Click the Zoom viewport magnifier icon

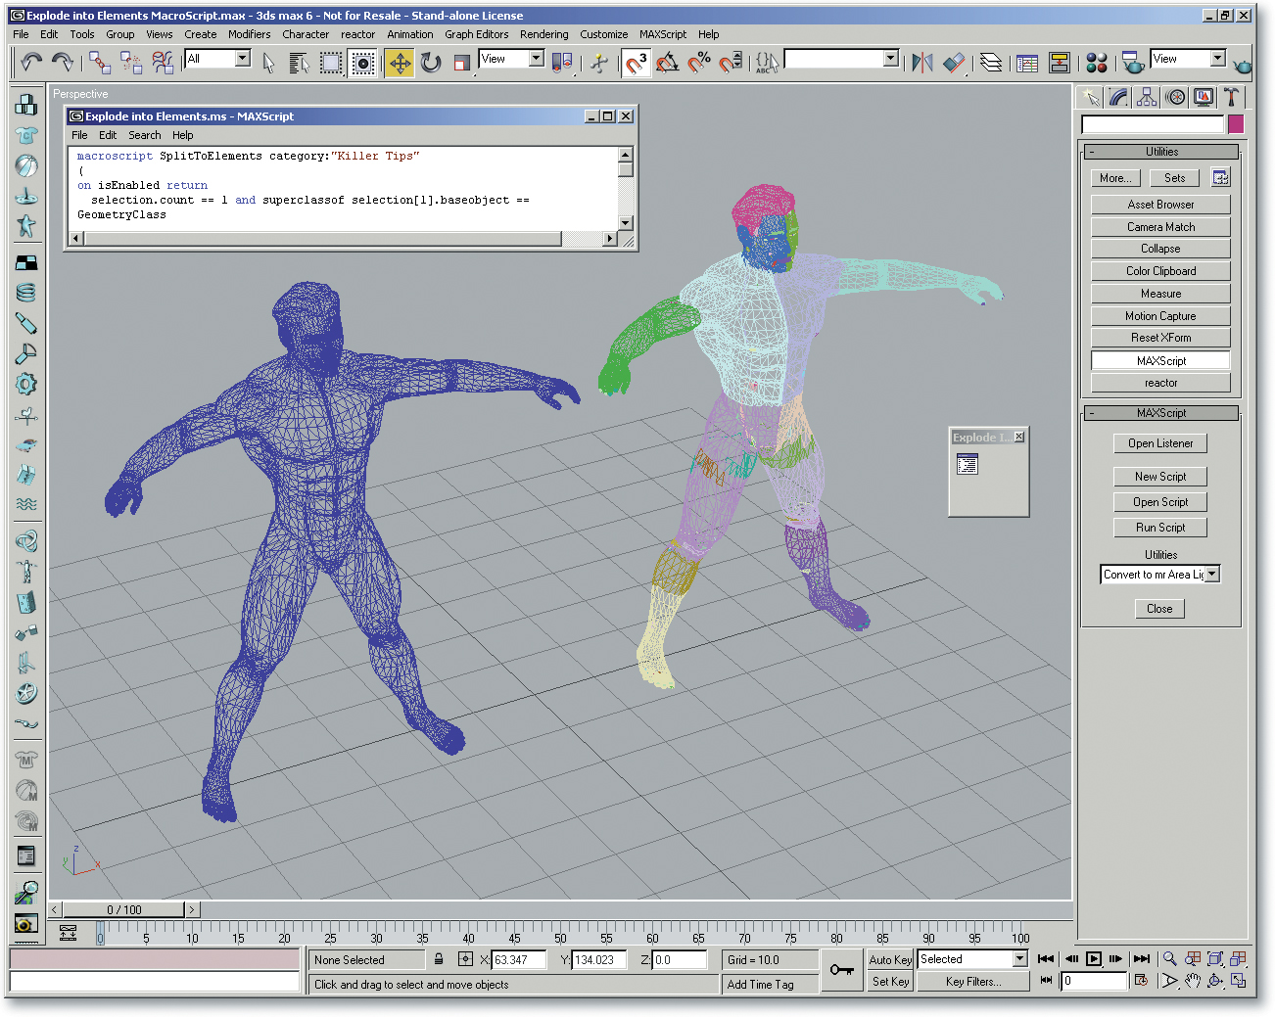(1169, 959)
